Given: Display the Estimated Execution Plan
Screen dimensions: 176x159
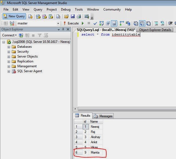Looking at the screenshot, I should coord(101,23).
